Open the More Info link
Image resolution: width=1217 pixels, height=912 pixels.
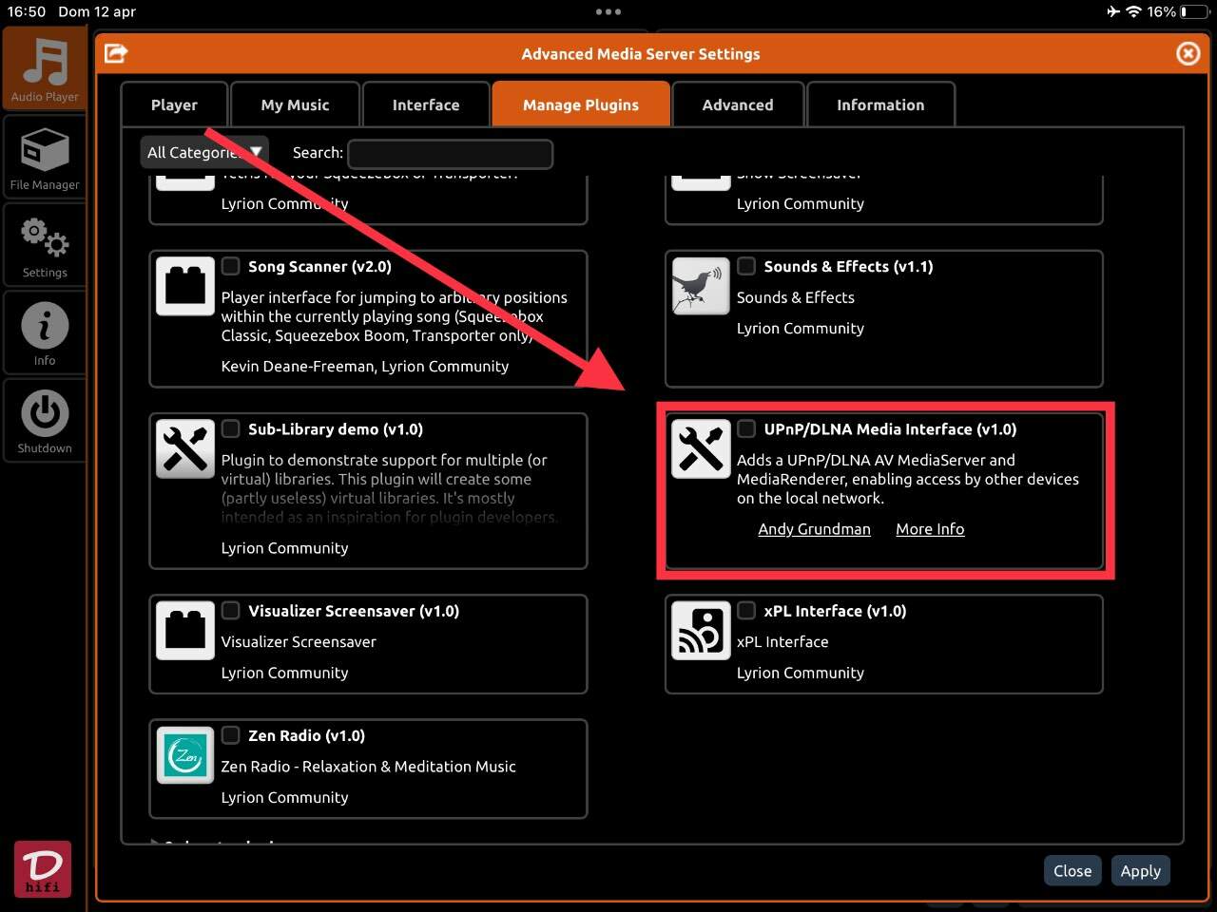tap(929, 529)
